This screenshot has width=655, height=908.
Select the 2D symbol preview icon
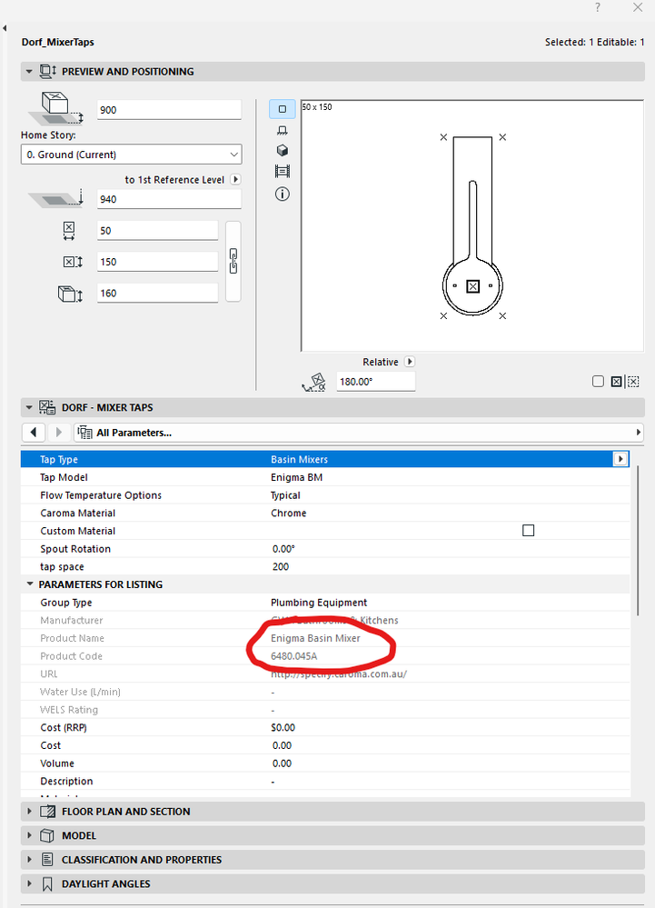coord(283,109)
